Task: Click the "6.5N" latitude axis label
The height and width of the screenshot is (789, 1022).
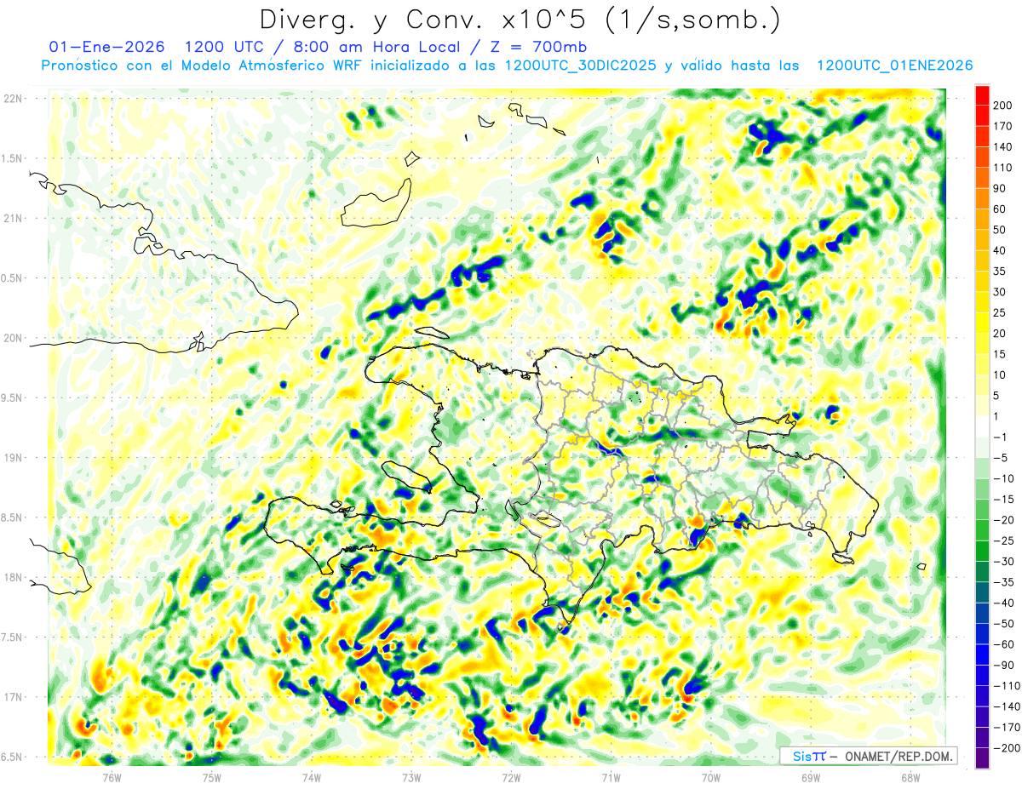Action: (13, 757)
